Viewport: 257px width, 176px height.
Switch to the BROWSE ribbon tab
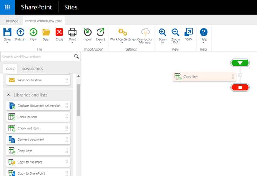tap(12, 21)
